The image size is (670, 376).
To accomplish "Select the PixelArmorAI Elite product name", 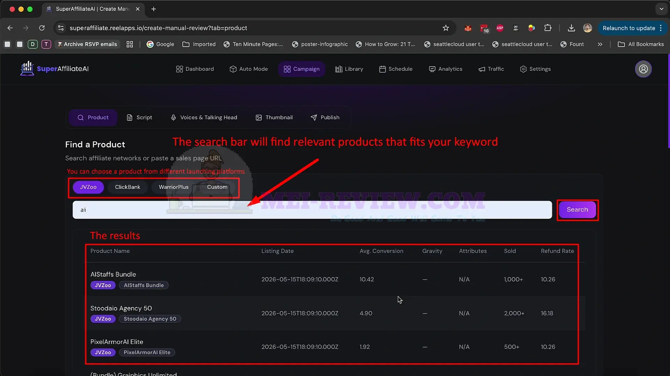I will [x=117, y=342].
